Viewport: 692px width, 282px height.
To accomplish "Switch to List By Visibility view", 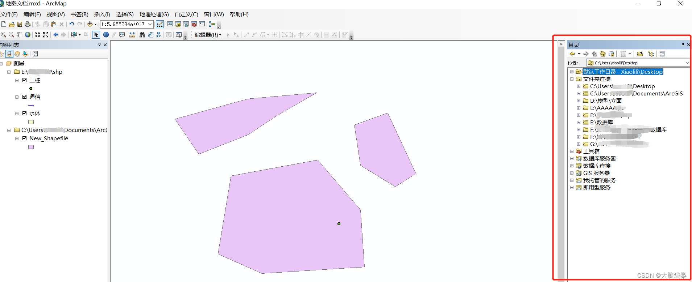I will pos(17,54).
